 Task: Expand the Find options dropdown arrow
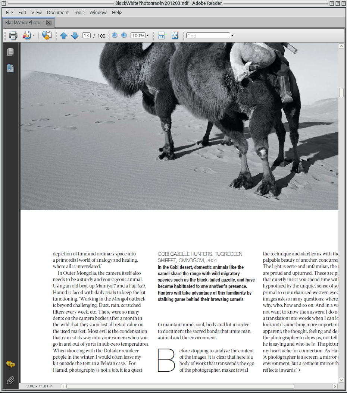click(x=232, y=35)
